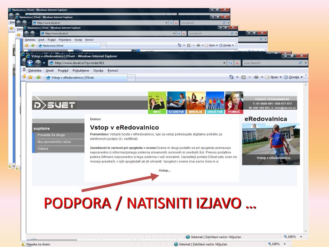Click stop X in third Naslovnica window
Image resolution: width=329 pixels, height=247 pixels.
tap(184, 33)
